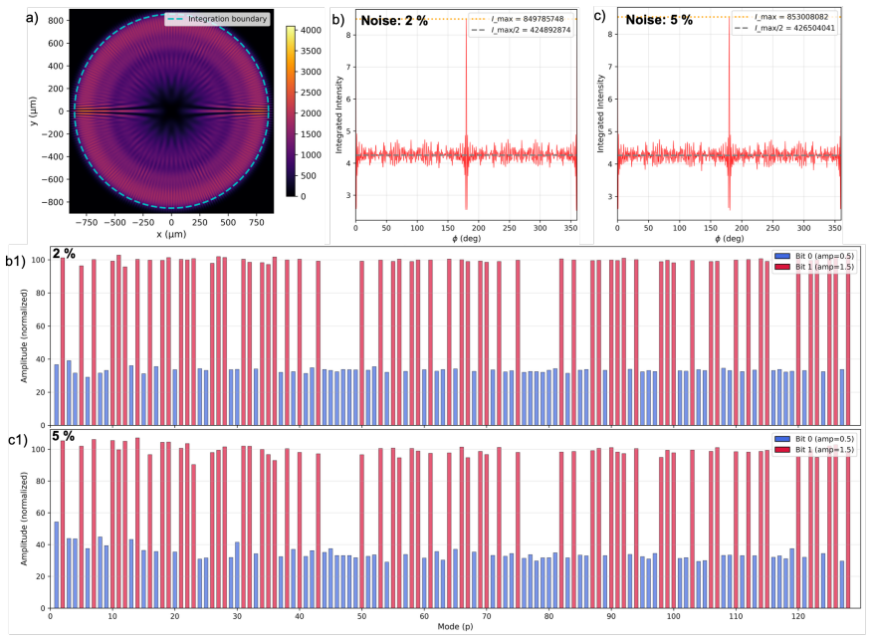Click the tall blue bar at mode 1 in panel c1

coord(56,564)
